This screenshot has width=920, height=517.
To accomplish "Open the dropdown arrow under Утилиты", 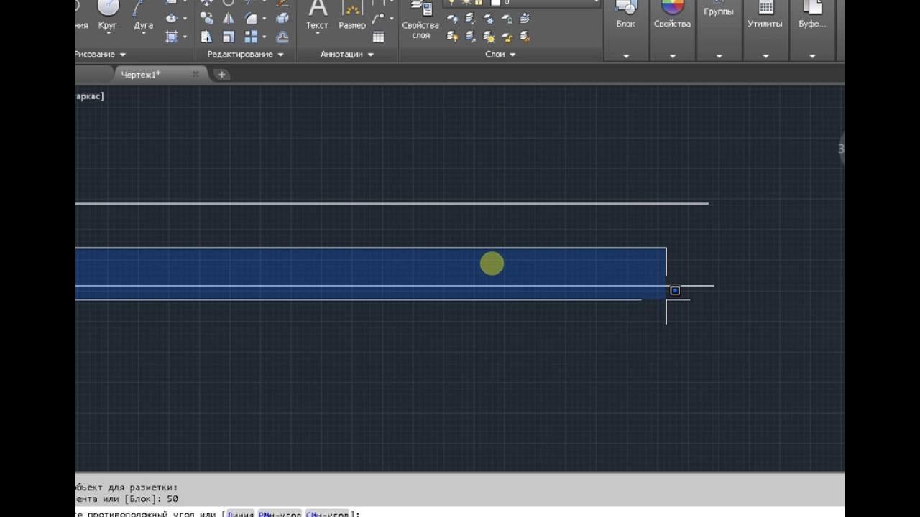I will point(765,56).
